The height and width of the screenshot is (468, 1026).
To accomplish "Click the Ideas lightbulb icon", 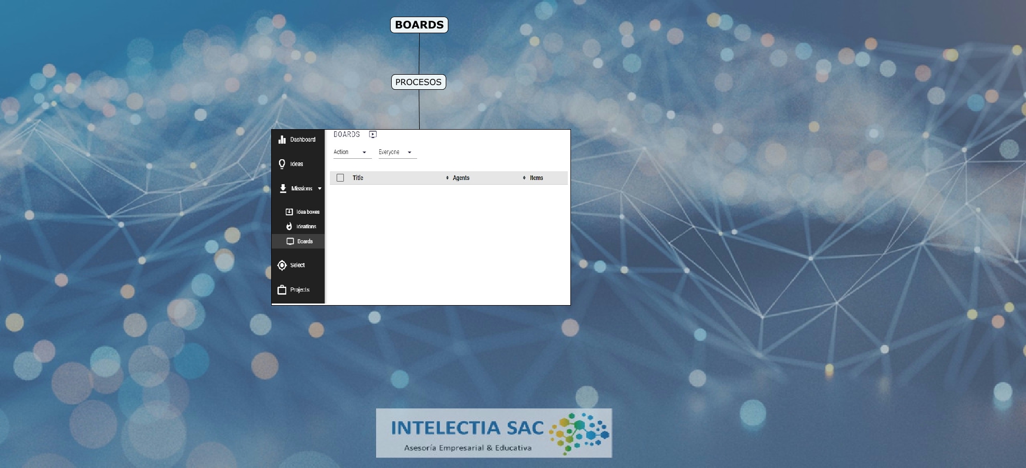I will (x=282, y=164).
